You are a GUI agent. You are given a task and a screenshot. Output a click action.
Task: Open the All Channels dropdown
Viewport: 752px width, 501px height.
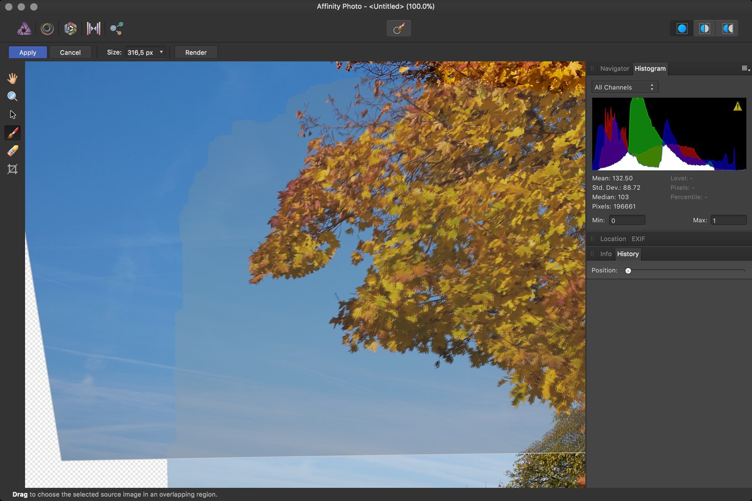point(625,87)
